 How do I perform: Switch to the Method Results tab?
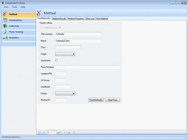point(59,19)
